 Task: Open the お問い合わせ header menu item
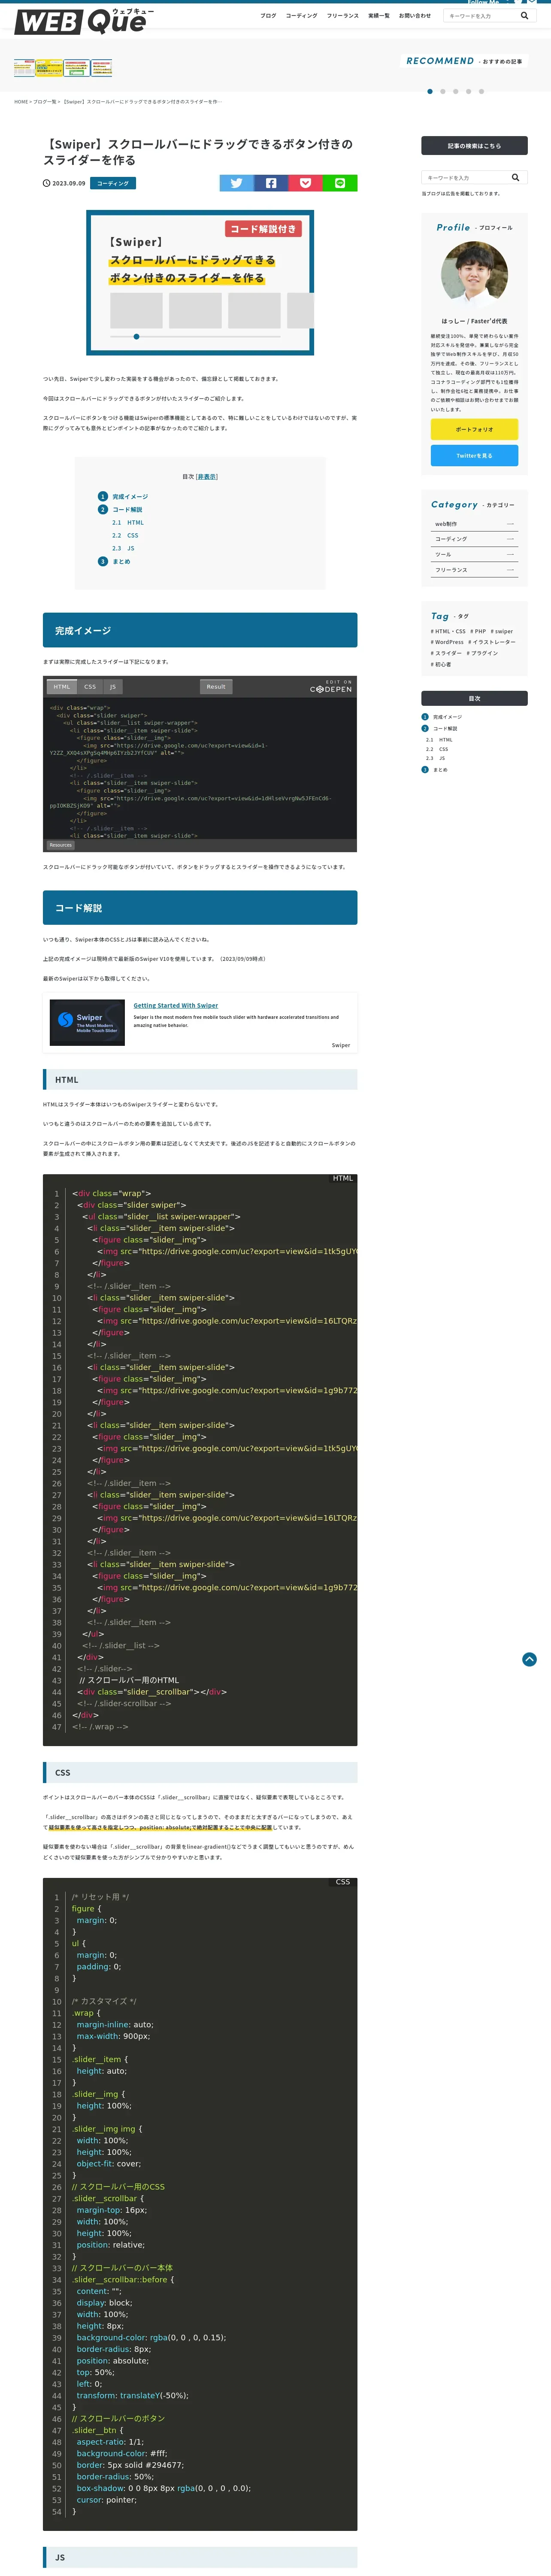pos(415,16)
